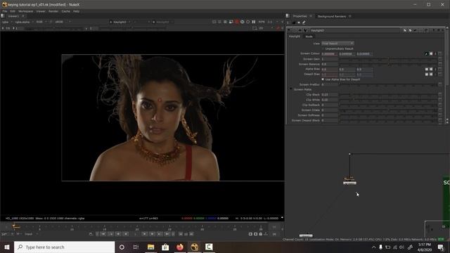Screen dimensions: 450x253
Task: Toggle the Unpremultiply Result checkbox
Action: click(x=323, y=48)
